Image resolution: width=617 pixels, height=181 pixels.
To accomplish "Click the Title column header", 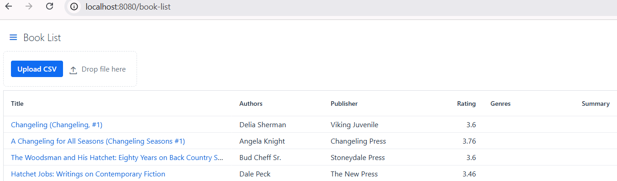I will 17,103.
